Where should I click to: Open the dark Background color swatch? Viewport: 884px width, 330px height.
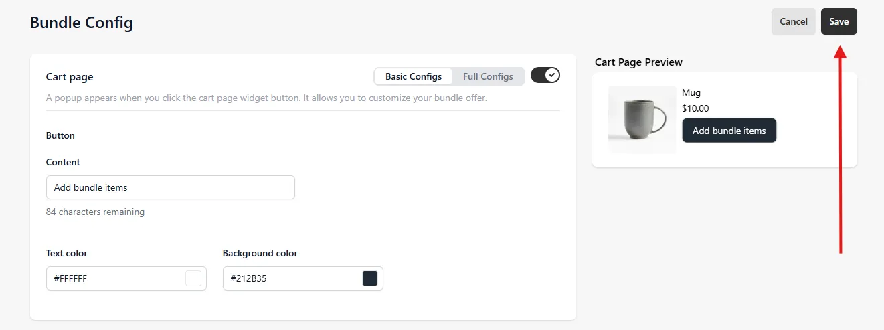tap(370, 278)
